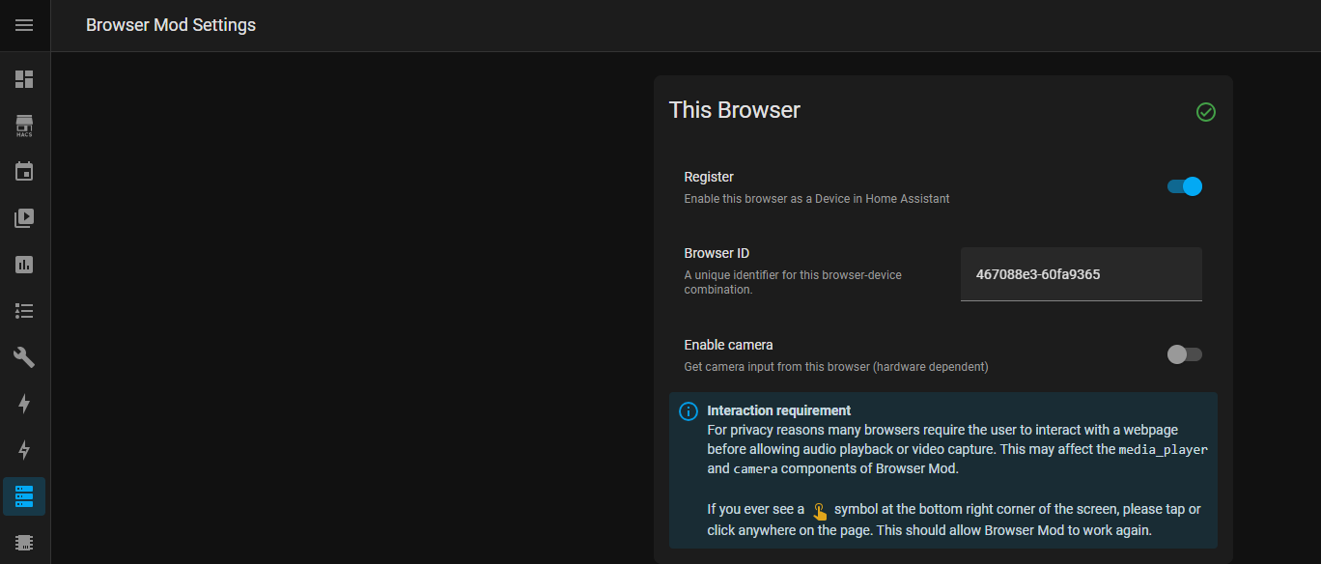The width and height of the screenshot is (1321, 564).
Task: Click the "A unique identifier" description text
Action: point(793,282)
